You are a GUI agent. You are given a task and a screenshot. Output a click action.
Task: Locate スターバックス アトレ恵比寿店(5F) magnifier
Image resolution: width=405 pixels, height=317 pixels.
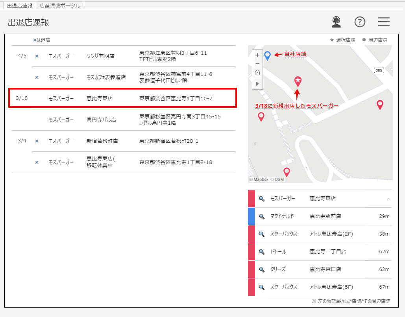[x=262, y=287]
